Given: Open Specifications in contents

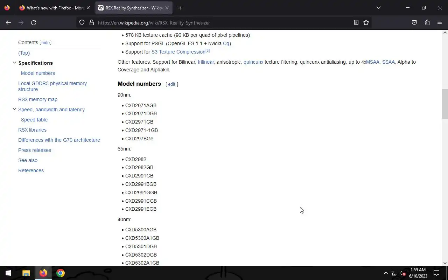Looking at the screenshot, I should coord(35,63).
